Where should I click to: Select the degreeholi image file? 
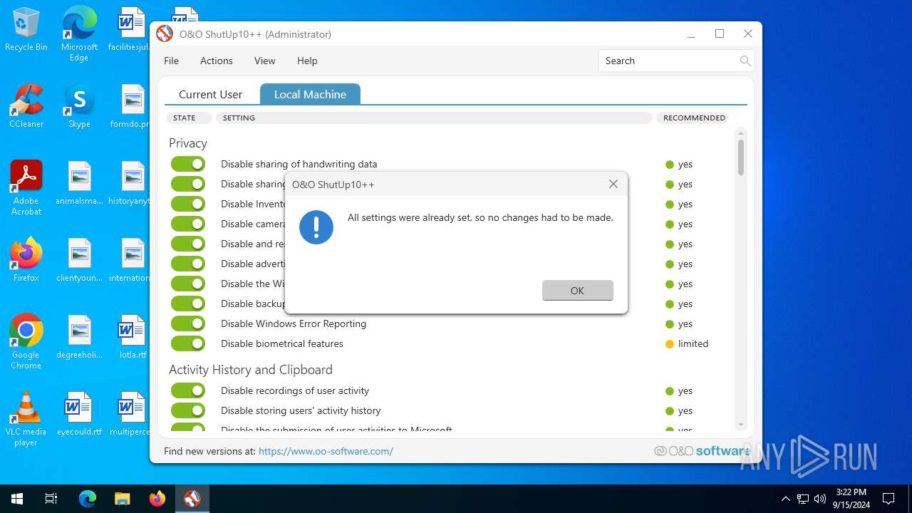[x=79, y=337]
